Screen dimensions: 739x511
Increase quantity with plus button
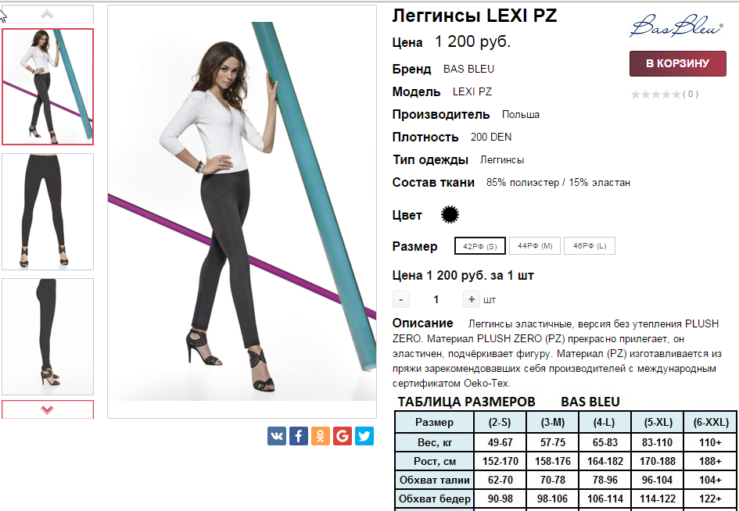(x=471, y=299)
